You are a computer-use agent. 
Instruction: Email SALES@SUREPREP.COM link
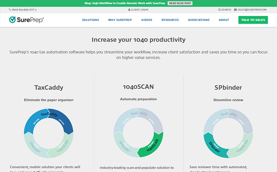click(252, 10)
